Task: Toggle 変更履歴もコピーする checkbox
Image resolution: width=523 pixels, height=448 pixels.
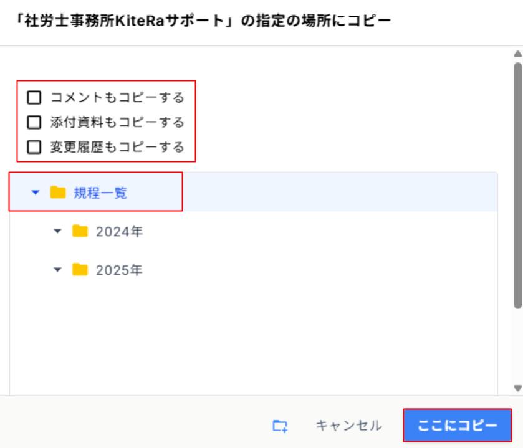Action: (34, 147)
